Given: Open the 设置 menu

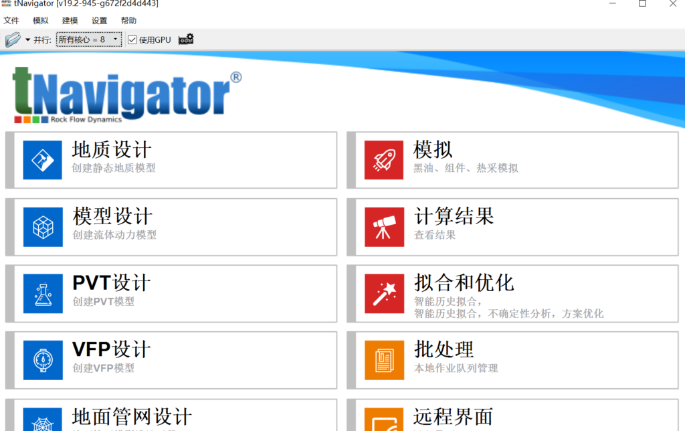Looking at the screenshot, I should click(x=99, y=21).
